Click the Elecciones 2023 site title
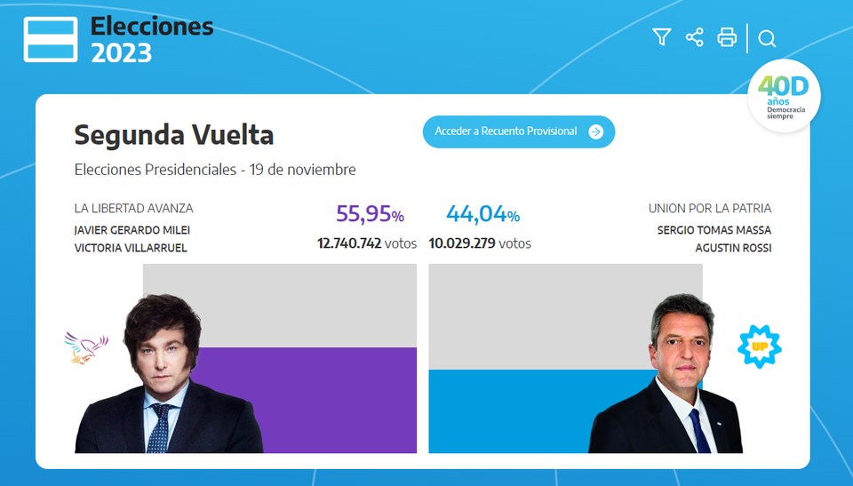Viewport: 853px width, 486px height. pyautogui.click(x=151, y=39)
